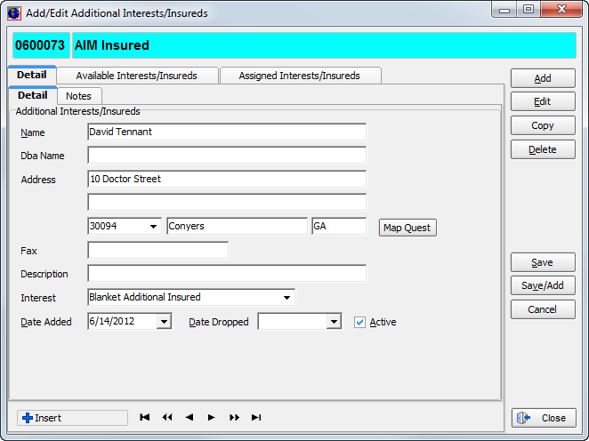Screen dimensions: 589x441
Task: Open the Date Dropped dropdown
Action: coord(334,322)
